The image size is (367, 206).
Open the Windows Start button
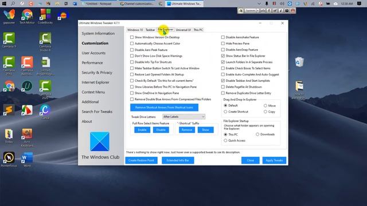click(4, 3)
